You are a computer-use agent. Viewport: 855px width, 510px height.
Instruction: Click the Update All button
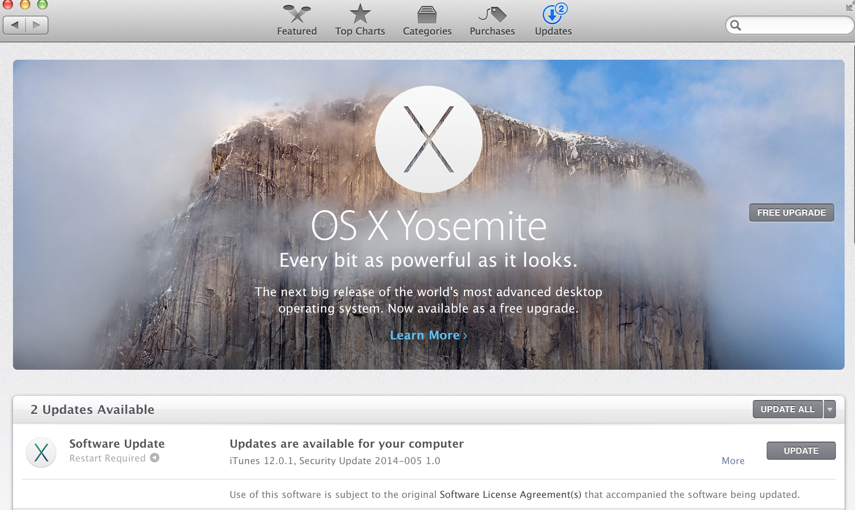pos(787,409)
